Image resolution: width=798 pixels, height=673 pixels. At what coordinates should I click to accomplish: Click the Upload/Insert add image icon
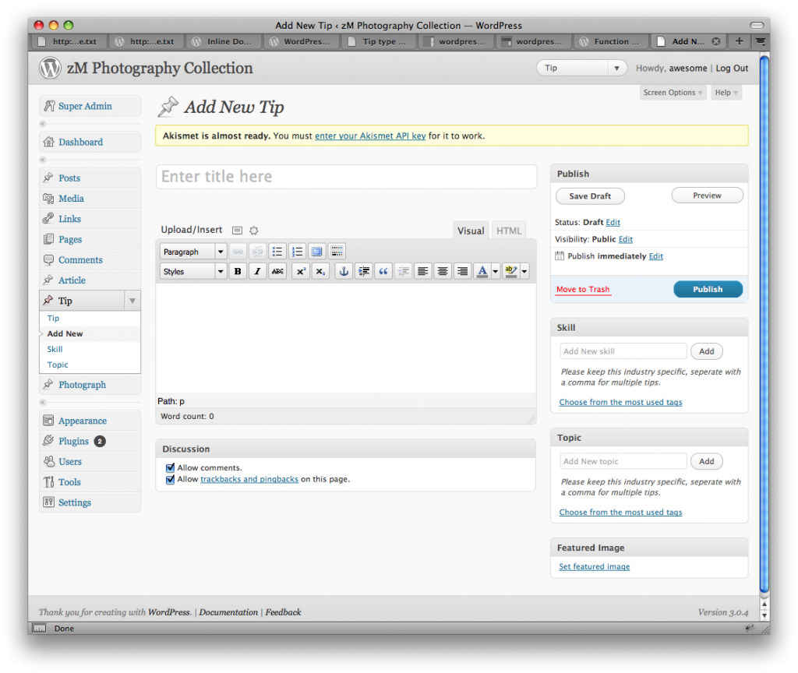tap(237, 231)
